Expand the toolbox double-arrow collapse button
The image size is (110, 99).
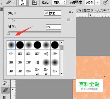[2, 9]
